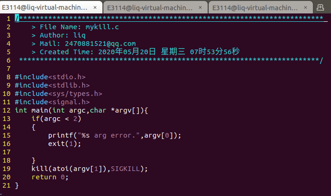Place cursor on return 0 statement

pyautogui.click(x=50, y=177)
